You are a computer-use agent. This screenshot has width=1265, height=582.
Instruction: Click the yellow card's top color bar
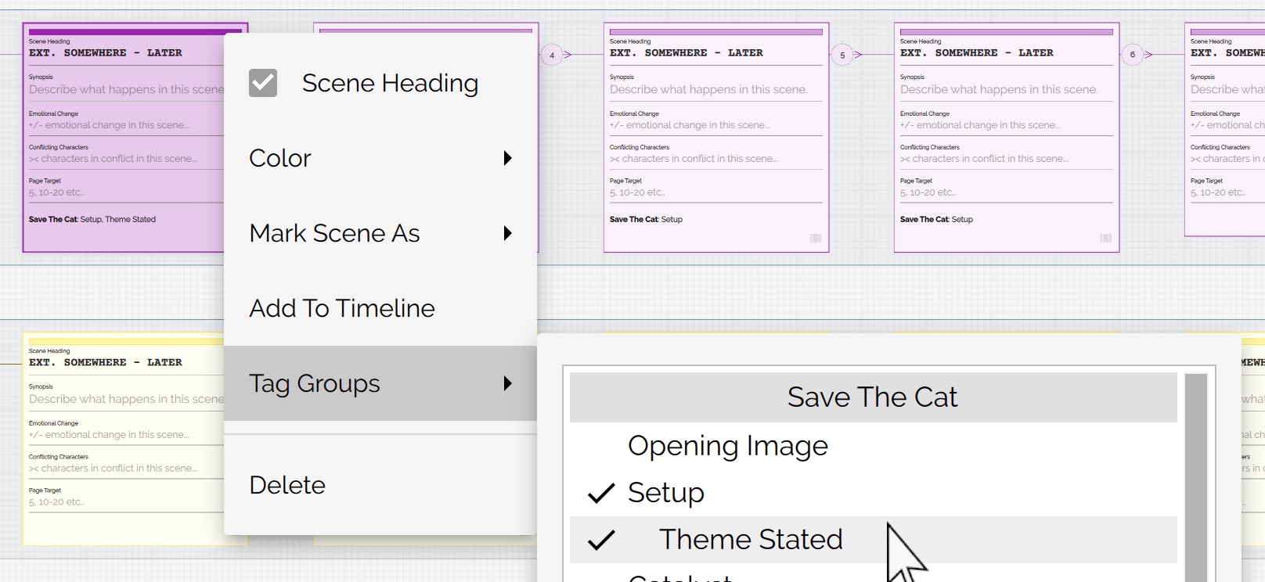(126, 342)
